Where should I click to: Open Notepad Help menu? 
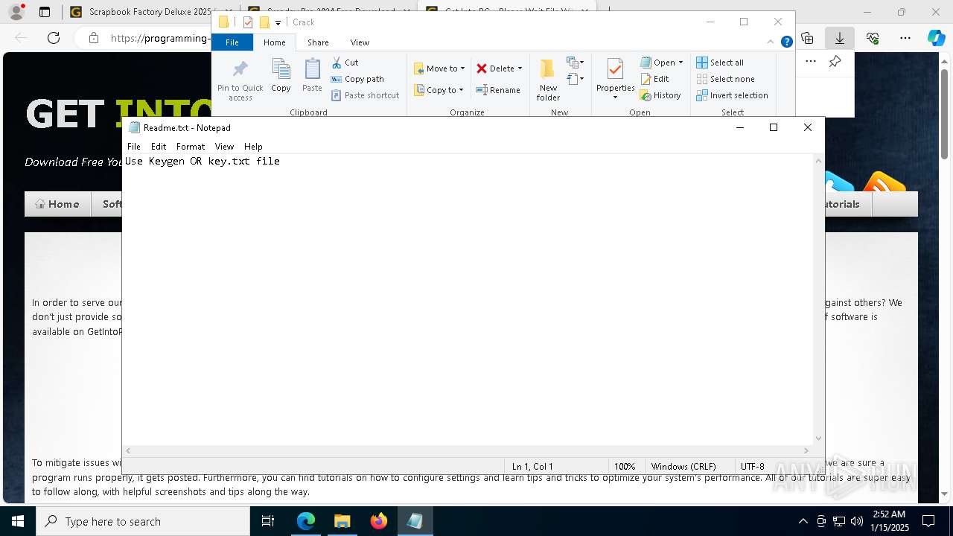253,147
